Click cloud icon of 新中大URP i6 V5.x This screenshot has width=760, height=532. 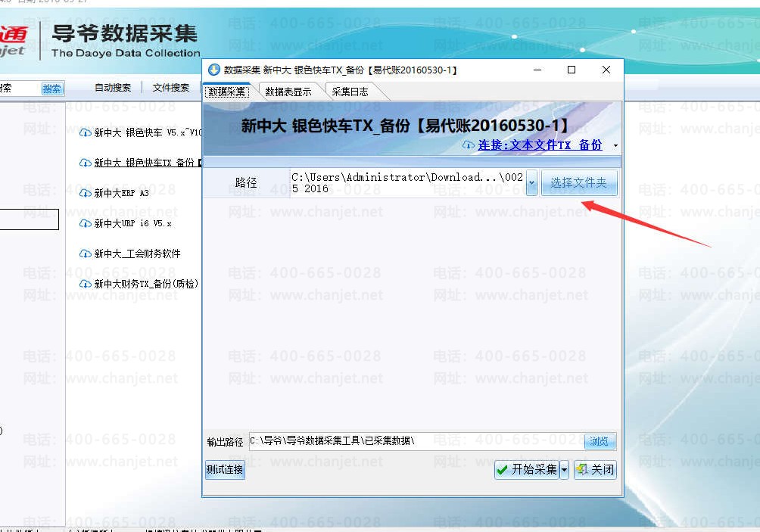86,223
